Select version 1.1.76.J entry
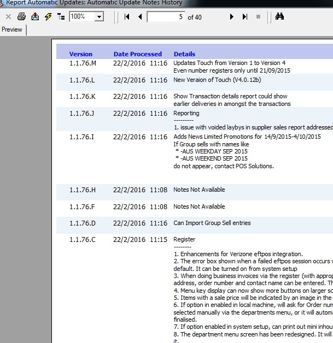 pyautogui.click(x=81, y=113)
